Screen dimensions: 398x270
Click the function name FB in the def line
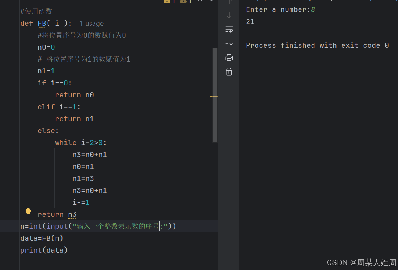coord(42,24)
